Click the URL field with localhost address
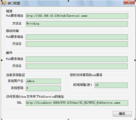The width and height of the screenshot is (136, 120). tap(77, 103)
